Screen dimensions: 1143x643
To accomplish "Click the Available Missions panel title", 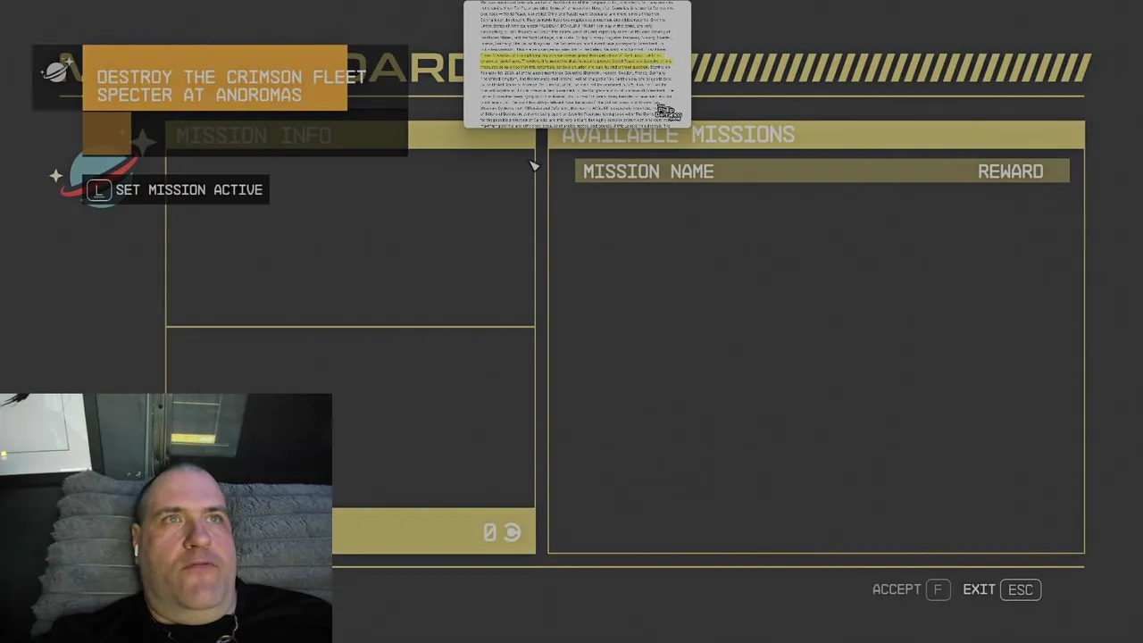I will click(x=678, y=135).
